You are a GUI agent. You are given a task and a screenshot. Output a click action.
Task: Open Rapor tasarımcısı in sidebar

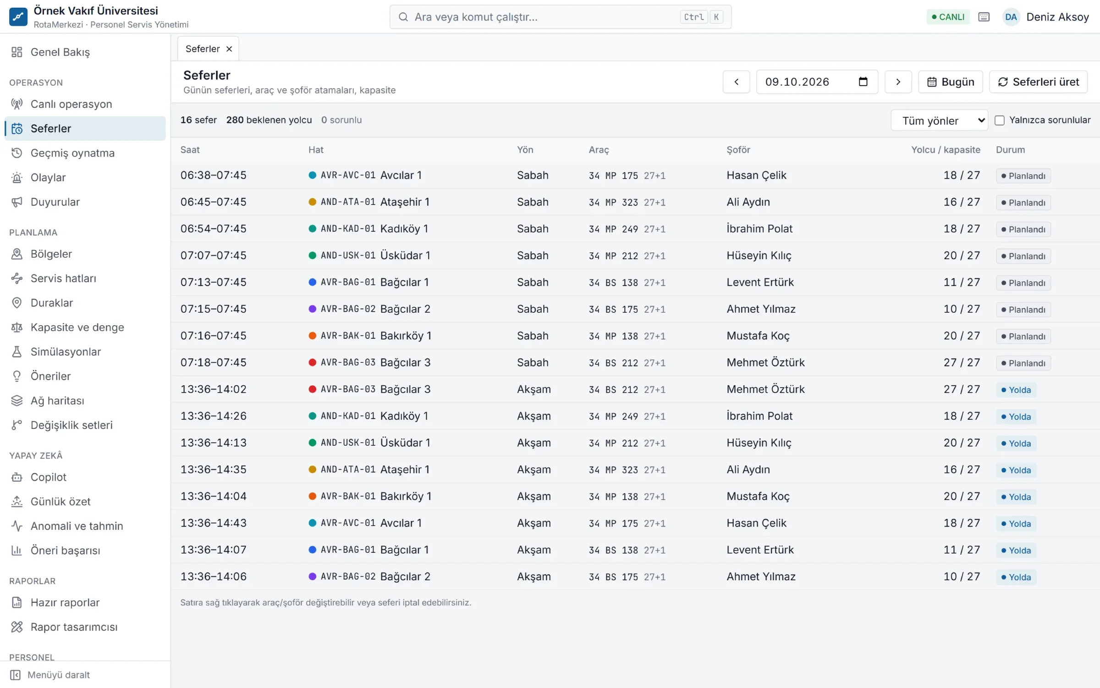pyautogui.click(x=85, y=627)
